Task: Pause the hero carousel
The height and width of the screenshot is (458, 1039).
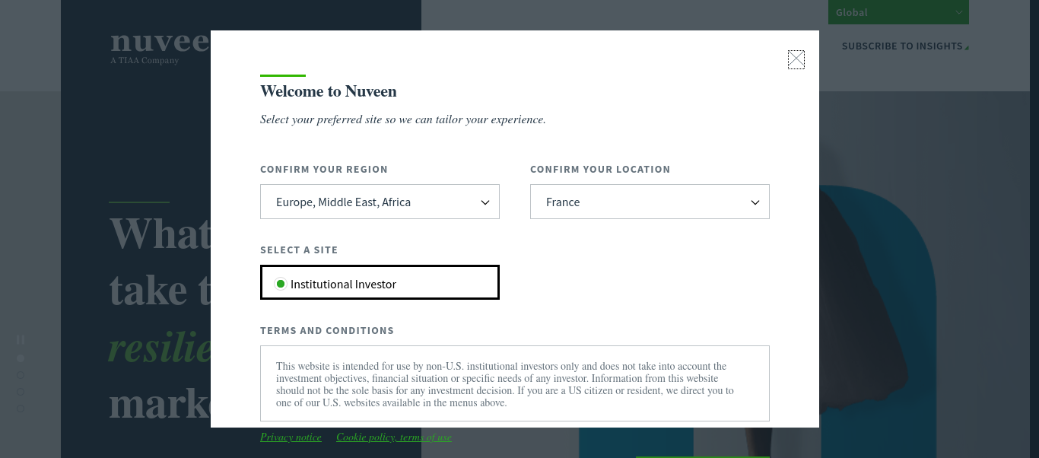Action: [21, 339]
